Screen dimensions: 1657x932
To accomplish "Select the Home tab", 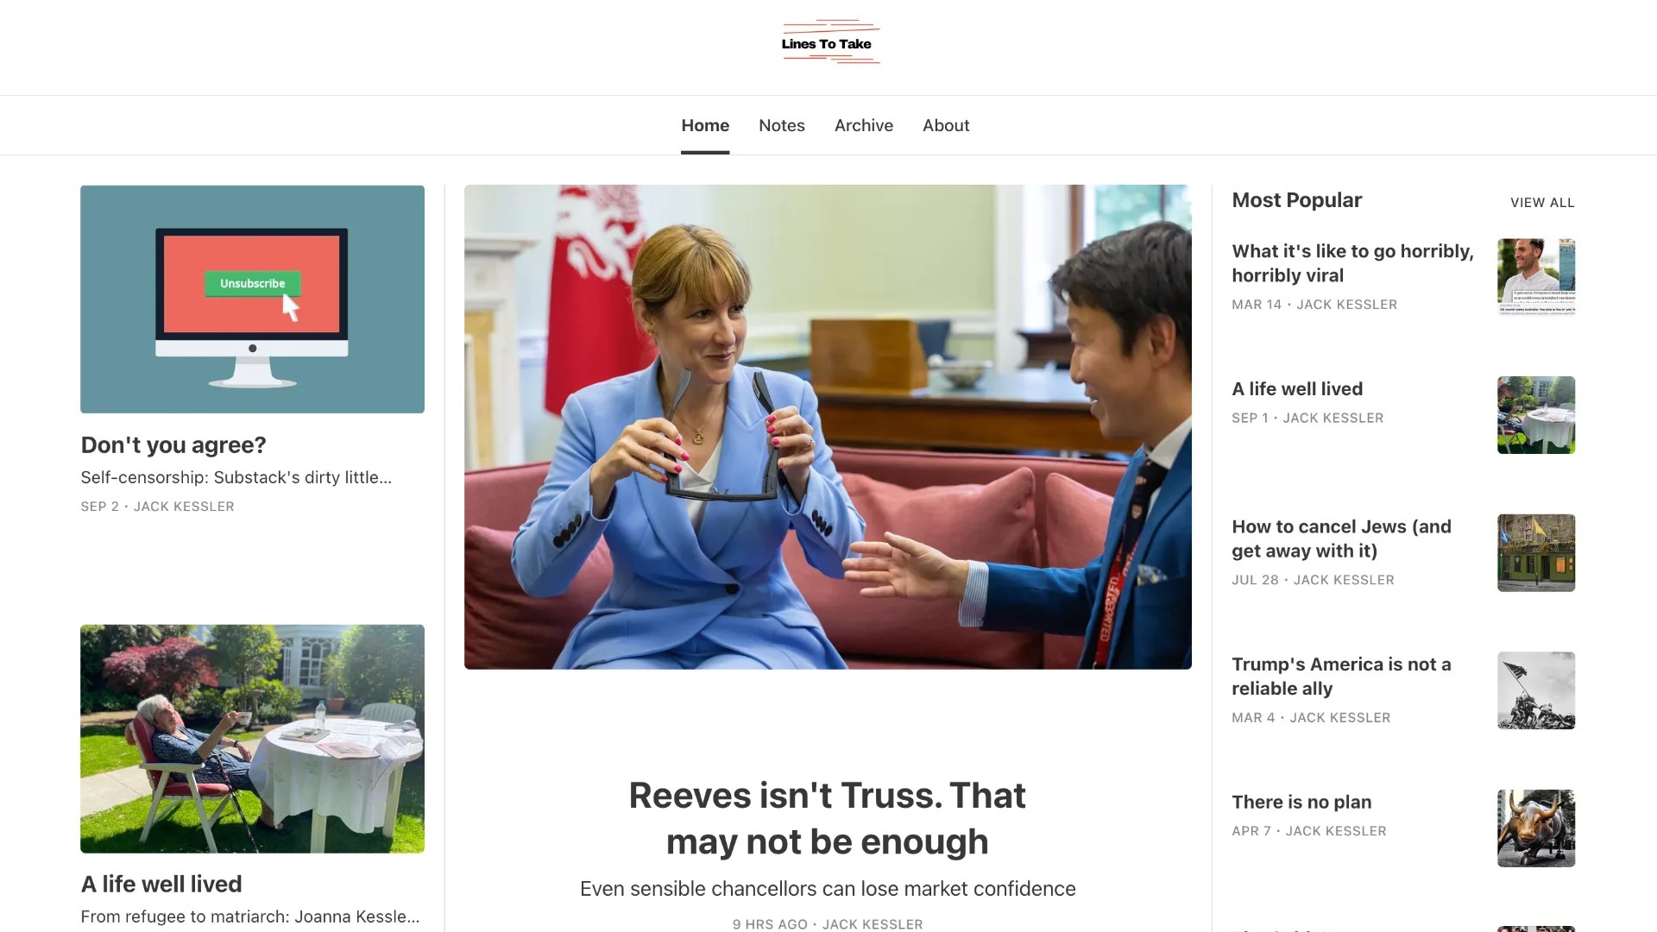I will pyautogui.click(x=704, y=125).
